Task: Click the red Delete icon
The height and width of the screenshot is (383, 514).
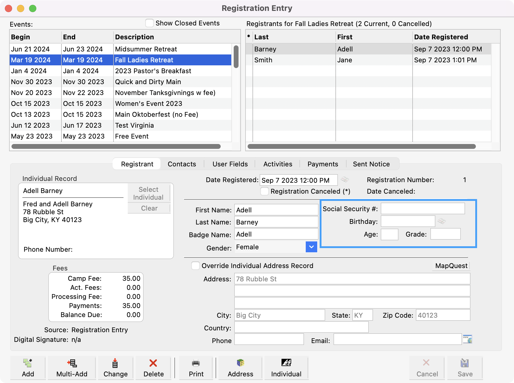Action: [153, 363]
